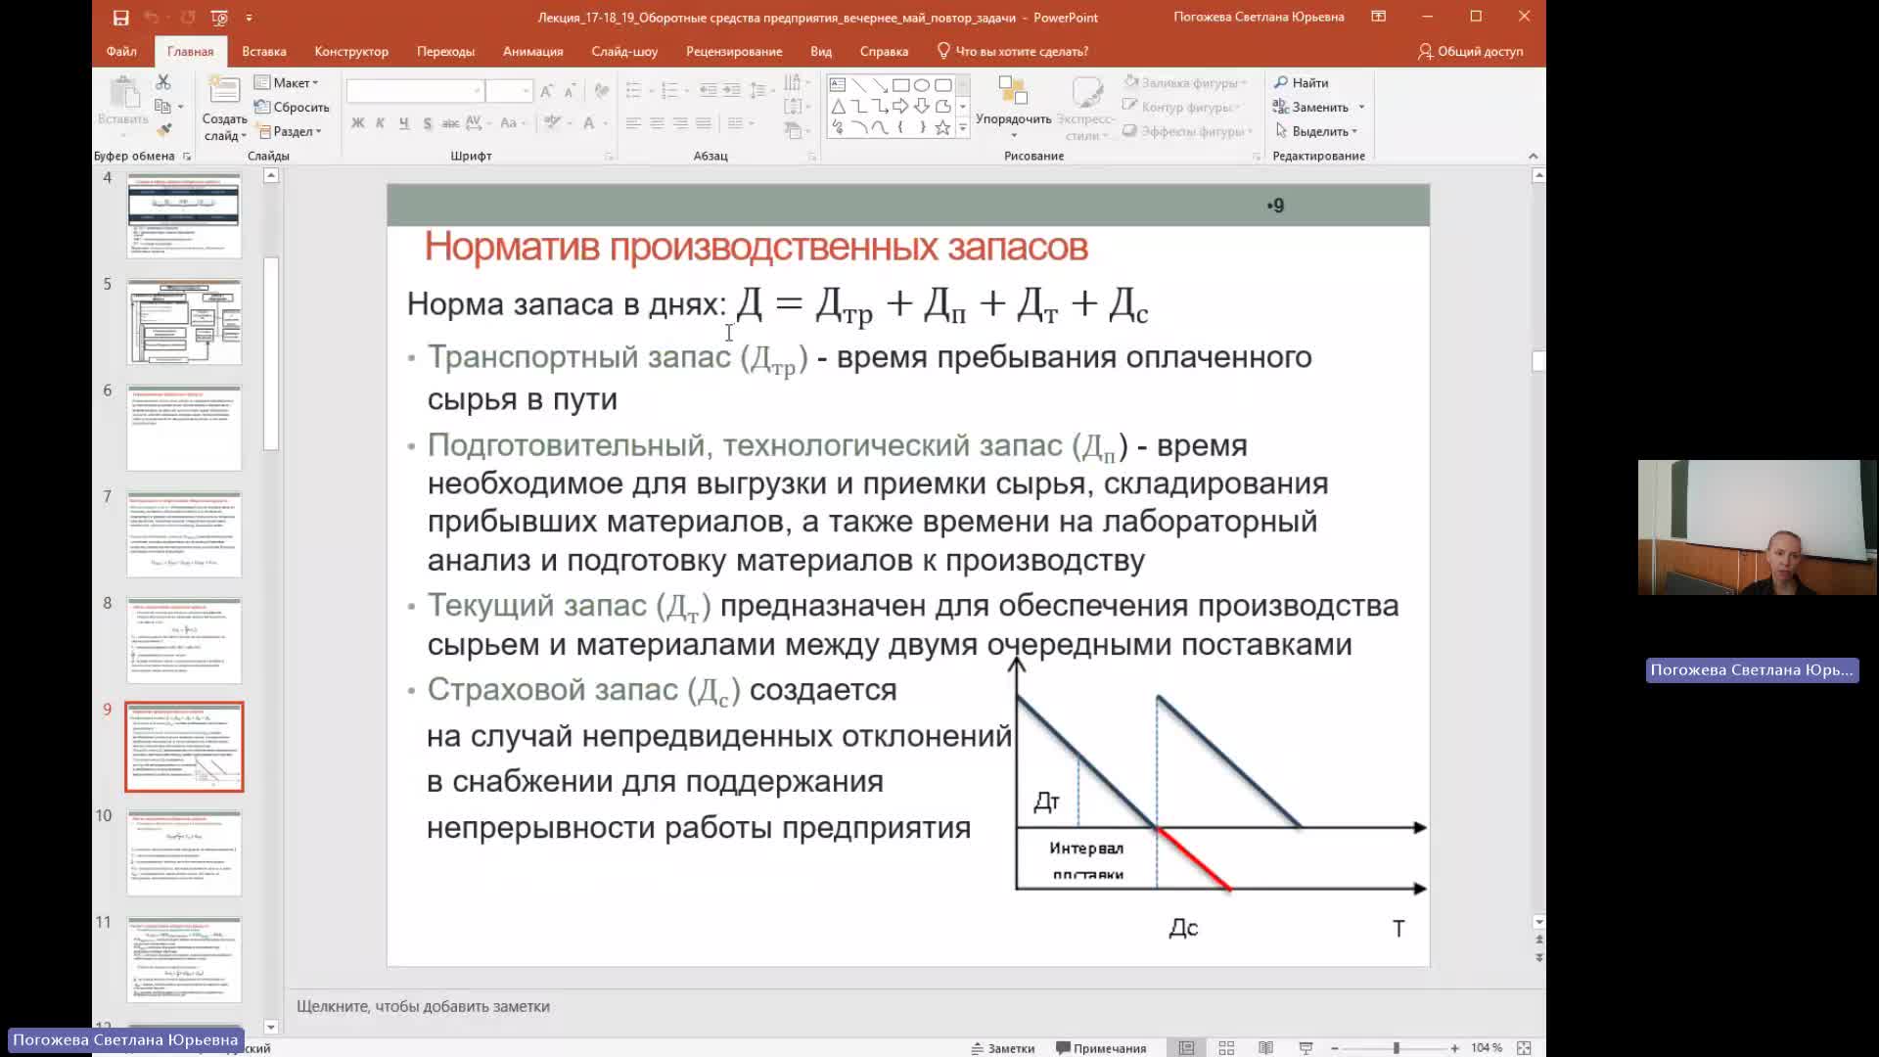Switch to the Рецензирование tab
Viewport: 1879px width, 1057px height.
point(734,51)
